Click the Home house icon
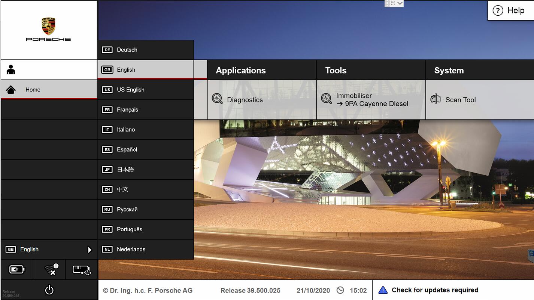The image size is (534, 300). pos(11,90)
